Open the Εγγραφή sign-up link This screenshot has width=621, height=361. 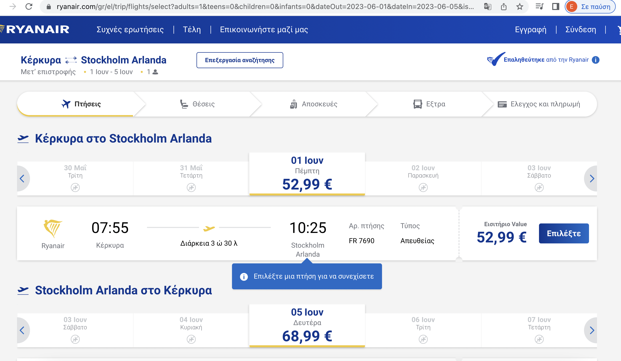point(530,29)
